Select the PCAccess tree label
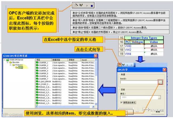173x119 pixels. coord(19,65)
